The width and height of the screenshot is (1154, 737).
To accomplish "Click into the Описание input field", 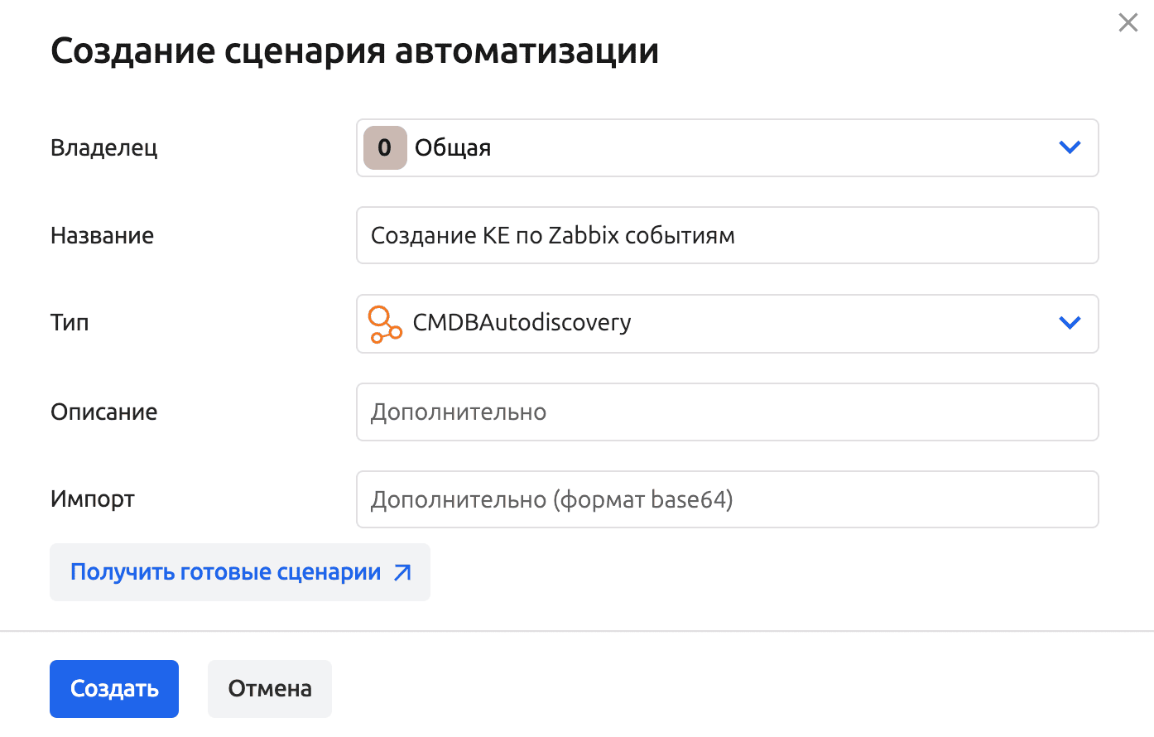I will (x=727, y=412).
